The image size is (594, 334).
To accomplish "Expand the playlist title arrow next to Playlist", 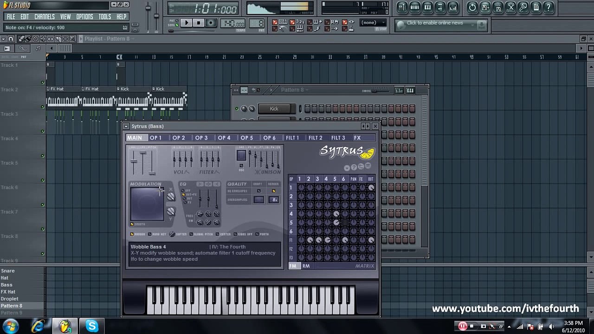I will [x=80, y=39].
